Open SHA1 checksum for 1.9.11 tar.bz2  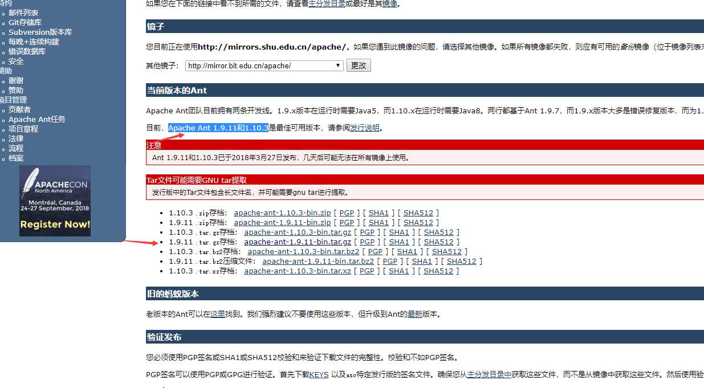pos(422,262)
